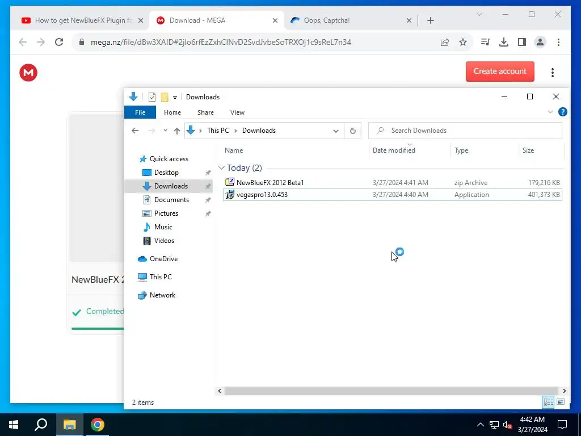Sort files by Name column
Viewport: 581px width, 436px height.
point(234,150)
